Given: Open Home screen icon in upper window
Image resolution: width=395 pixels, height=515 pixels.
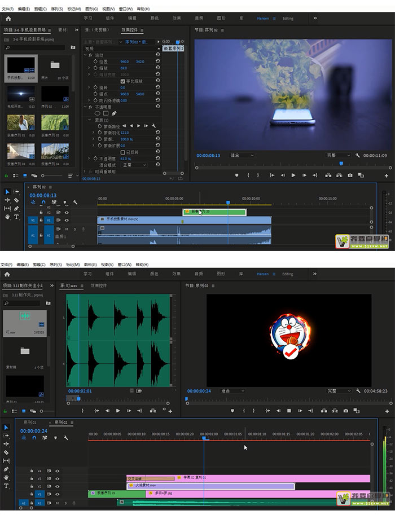Looking at the screenshot, I should coord(8,19).
